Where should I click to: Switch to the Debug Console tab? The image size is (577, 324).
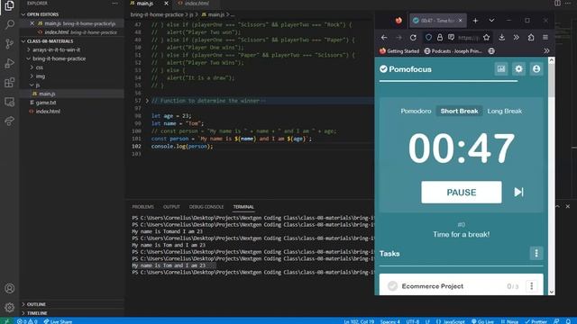206,207
